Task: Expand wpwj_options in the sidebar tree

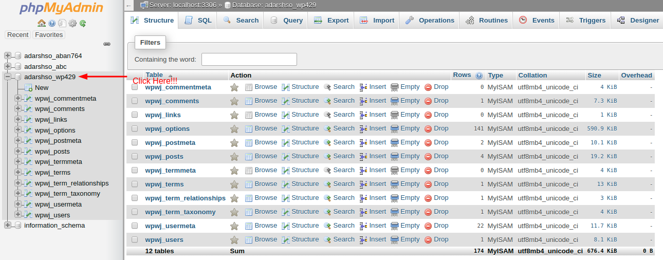Action: tap(18, 131)
